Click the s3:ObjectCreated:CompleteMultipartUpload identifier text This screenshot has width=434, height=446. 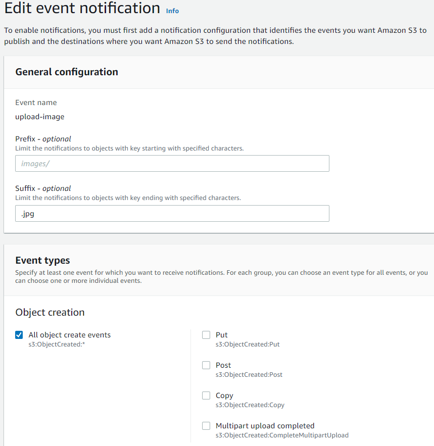pyautogui.click(x=282, y=435)
